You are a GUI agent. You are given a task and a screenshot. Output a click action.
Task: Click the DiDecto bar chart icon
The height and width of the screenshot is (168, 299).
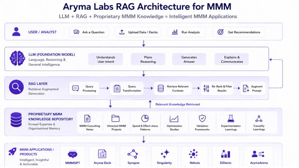pos(226,154)
